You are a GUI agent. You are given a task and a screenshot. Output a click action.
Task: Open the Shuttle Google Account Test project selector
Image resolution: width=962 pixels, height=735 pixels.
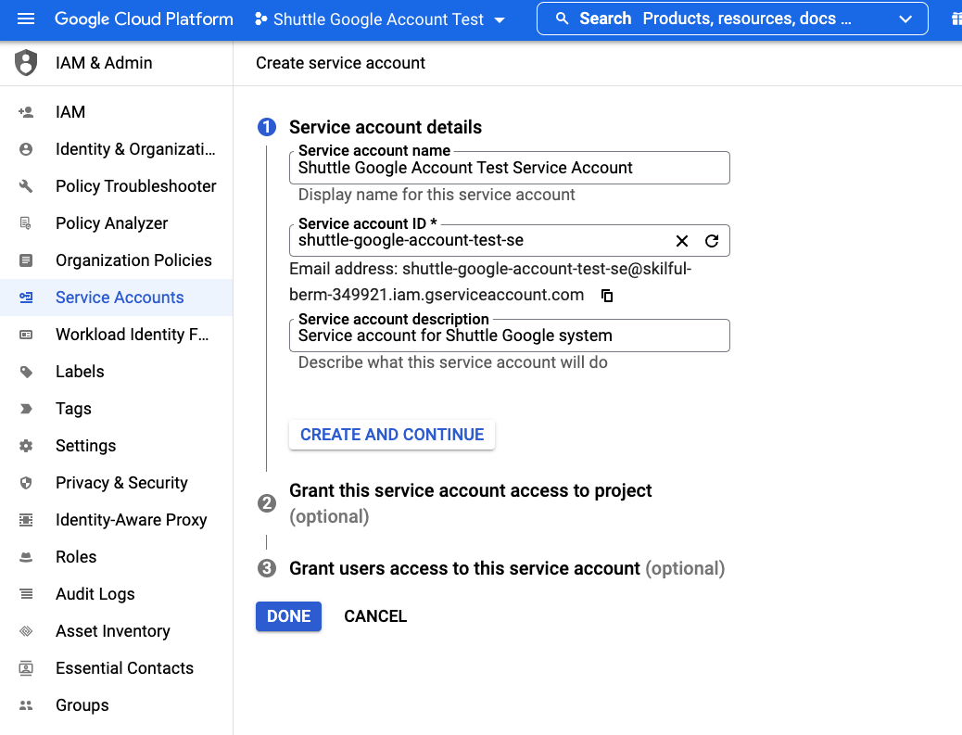tap(380, 19)
